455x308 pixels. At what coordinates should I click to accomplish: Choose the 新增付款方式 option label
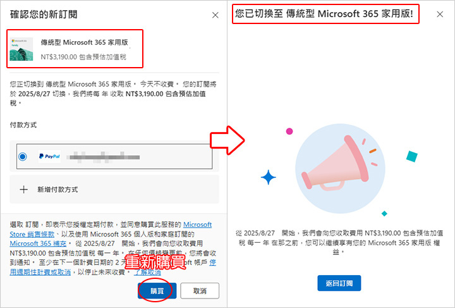[x=58, y=190]
